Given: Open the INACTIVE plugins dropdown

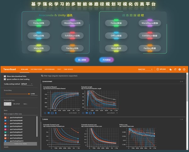Looking at the screenshot, I should 145,69.
